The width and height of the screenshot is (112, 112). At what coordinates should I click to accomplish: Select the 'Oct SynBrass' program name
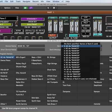[52, 101]
